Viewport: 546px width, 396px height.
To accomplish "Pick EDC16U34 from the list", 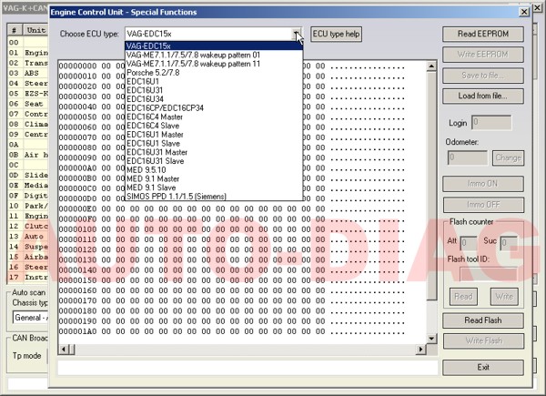I will (214, 99).
